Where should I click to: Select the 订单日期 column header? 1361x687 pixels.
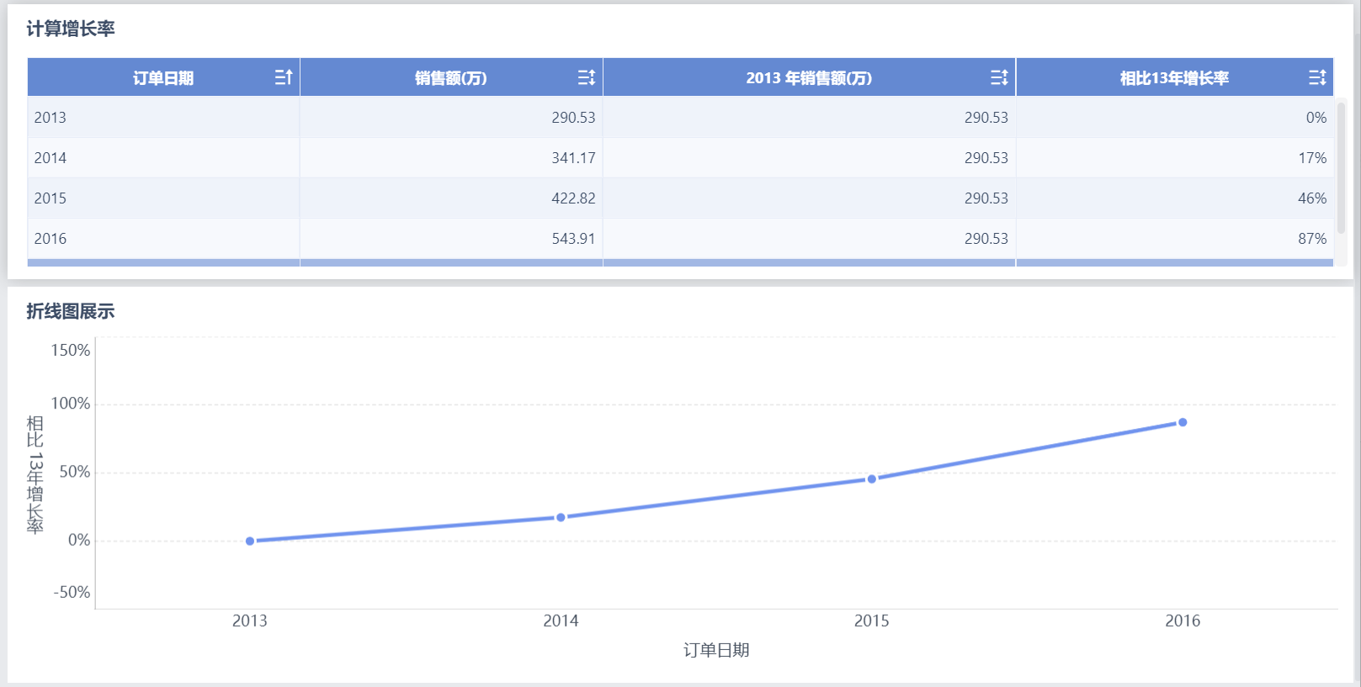coord(163,77)
